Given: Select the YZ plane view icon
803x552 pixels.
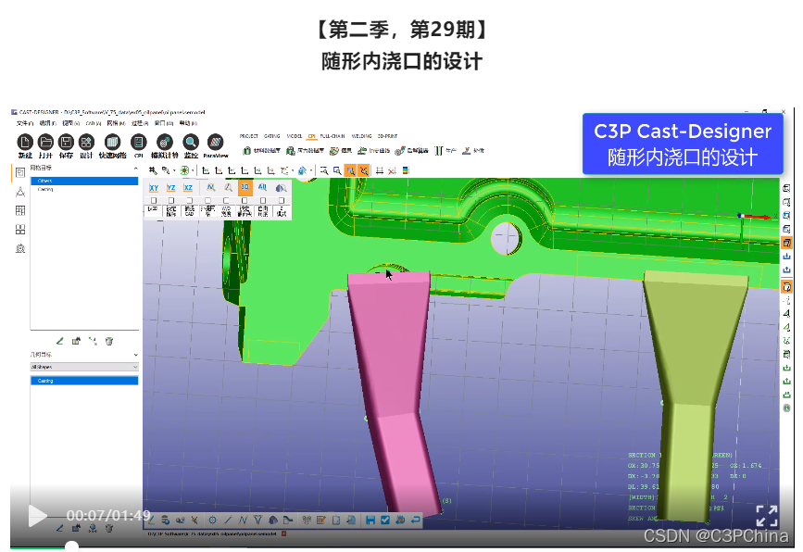Looking at the screenshot, I should [171, 188].
